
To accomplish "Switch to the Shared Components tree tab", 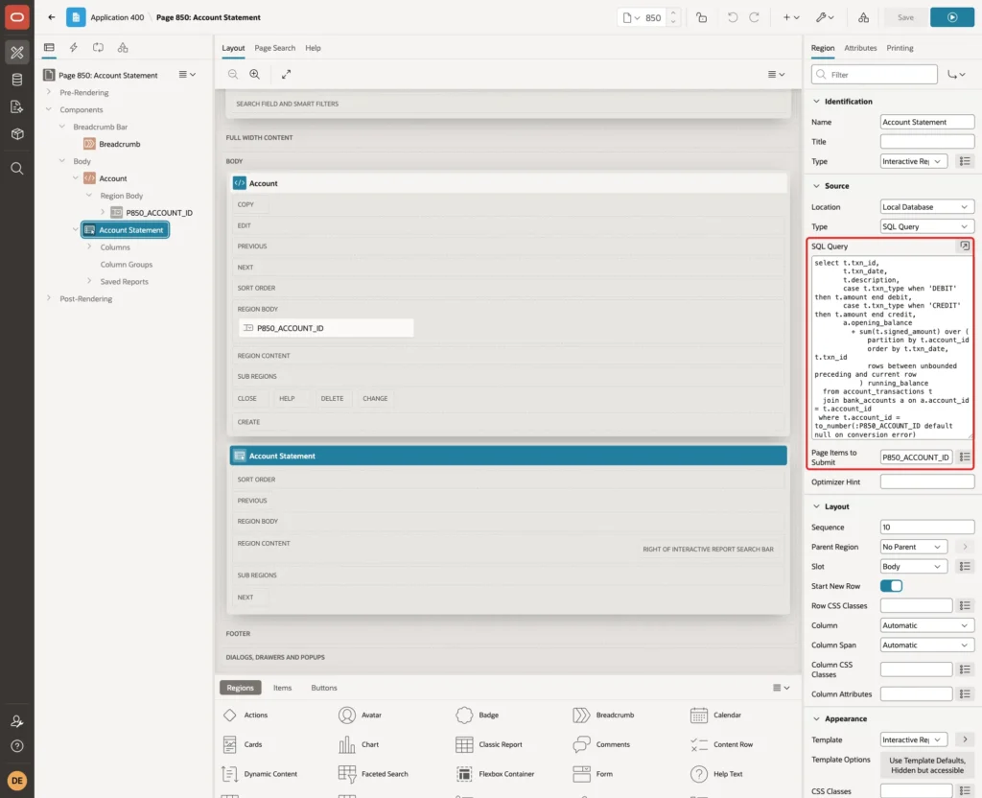I will pos(123,47).
